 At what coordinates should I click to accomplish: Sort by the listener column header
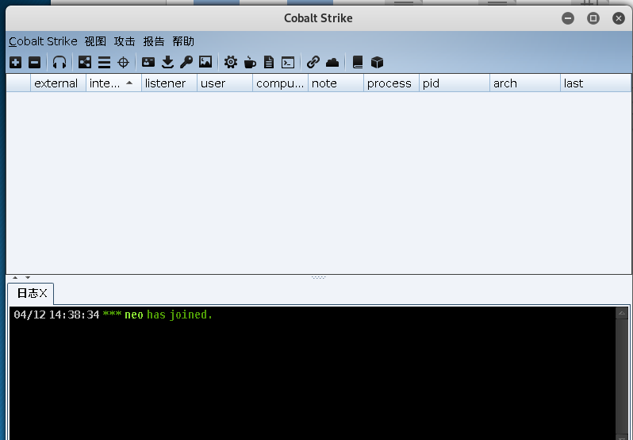pyautogui.click(x=169, y=83)
